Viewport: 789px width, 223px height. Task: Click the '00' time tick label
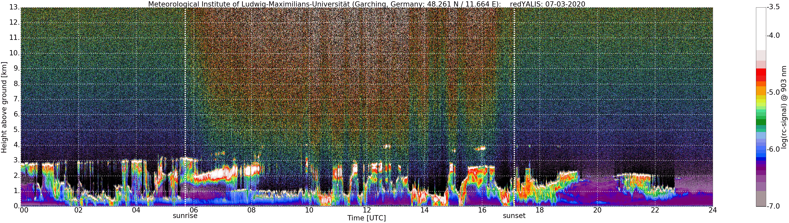tap(24, 210)
